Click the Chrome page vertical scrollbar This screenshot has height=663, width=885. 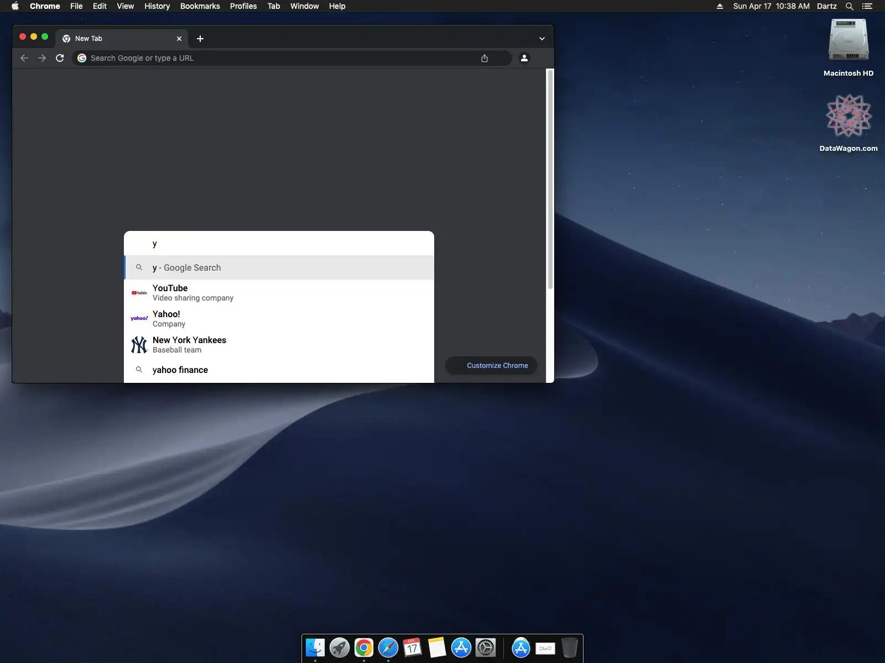click(550, 178)
